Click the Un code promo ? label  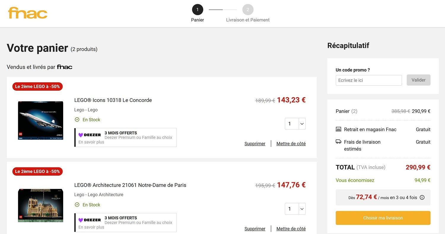point(353,70)
